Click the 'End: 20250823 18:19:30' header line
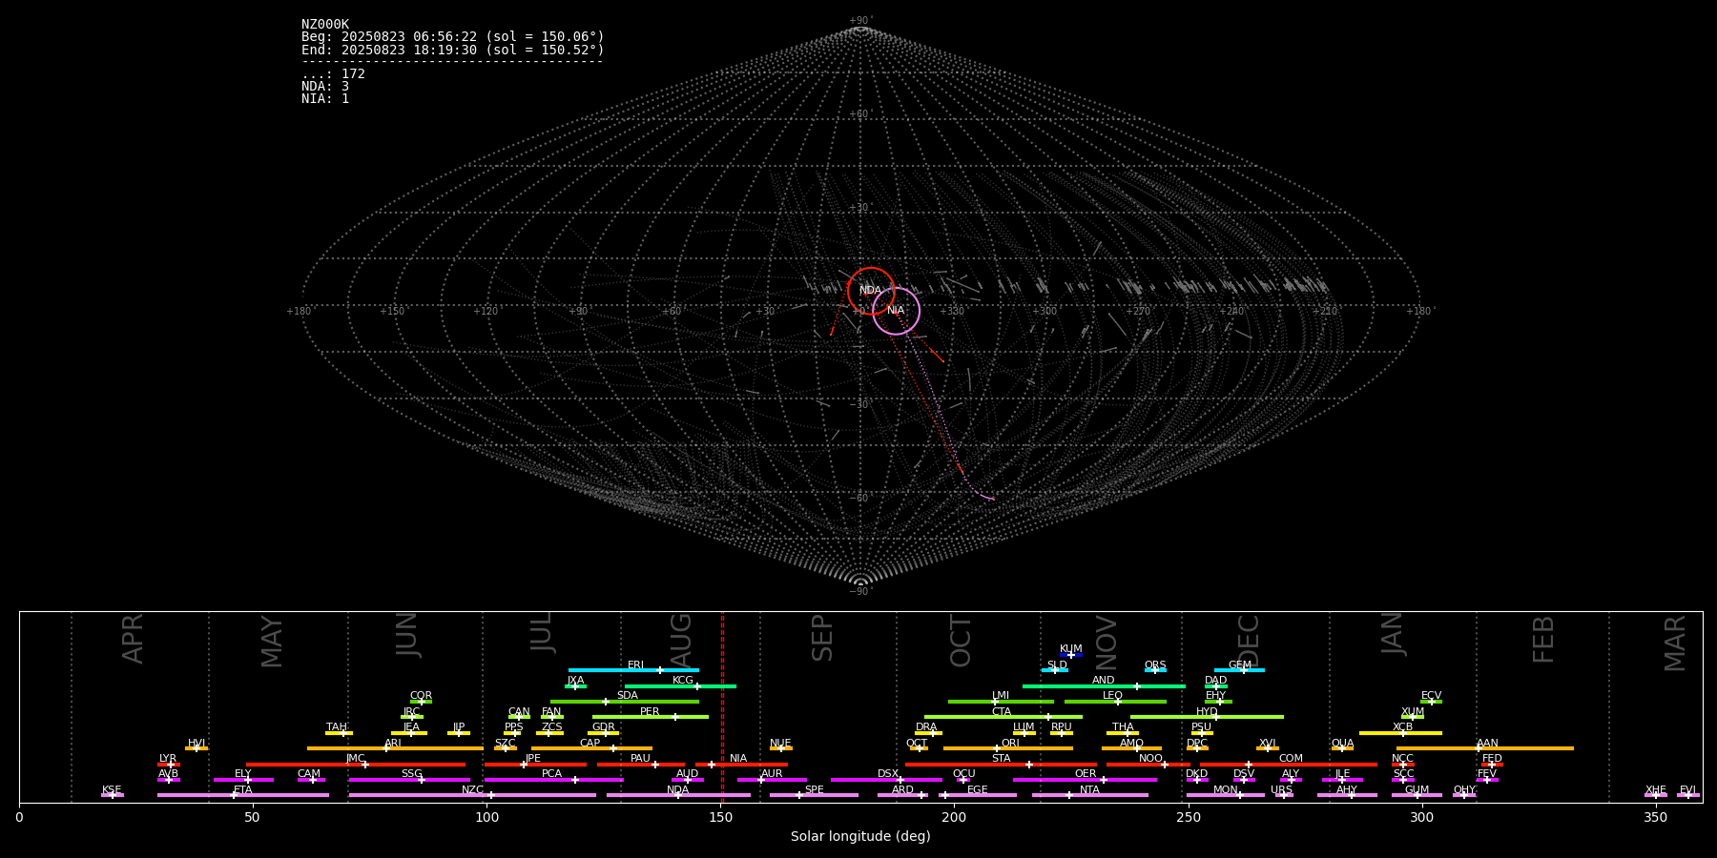This screenshot has width=1717, height=858. point(453,50)
